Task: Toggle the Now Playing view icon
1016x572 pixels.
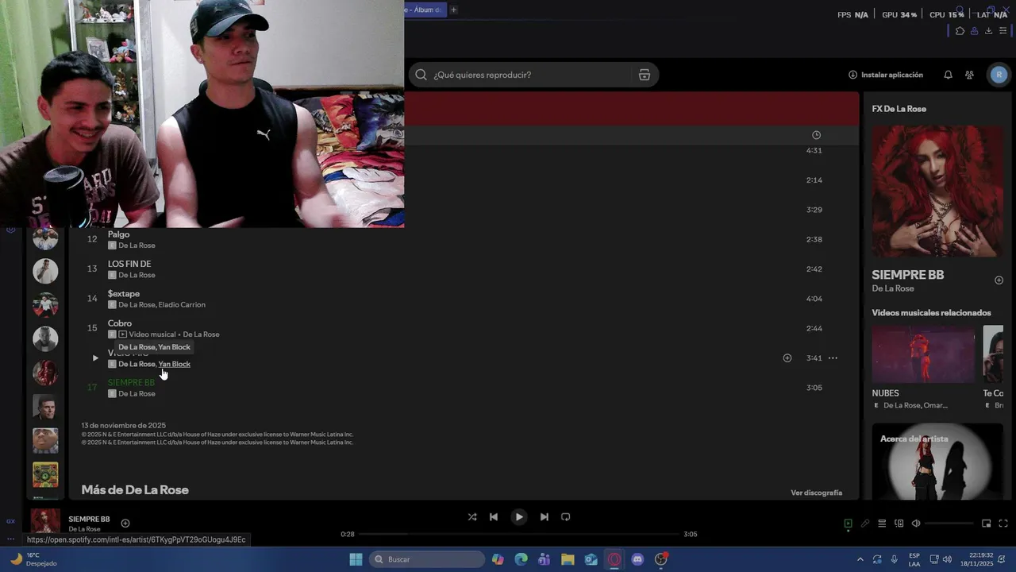Action: pyautogui.click(x=848, y=524)
